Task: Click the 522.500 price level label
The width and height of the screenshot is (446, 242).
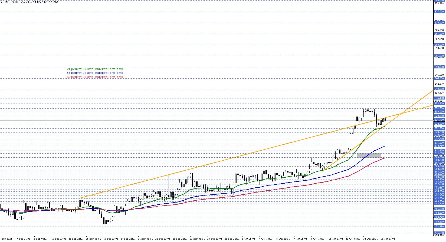Action: coord(439,128)
